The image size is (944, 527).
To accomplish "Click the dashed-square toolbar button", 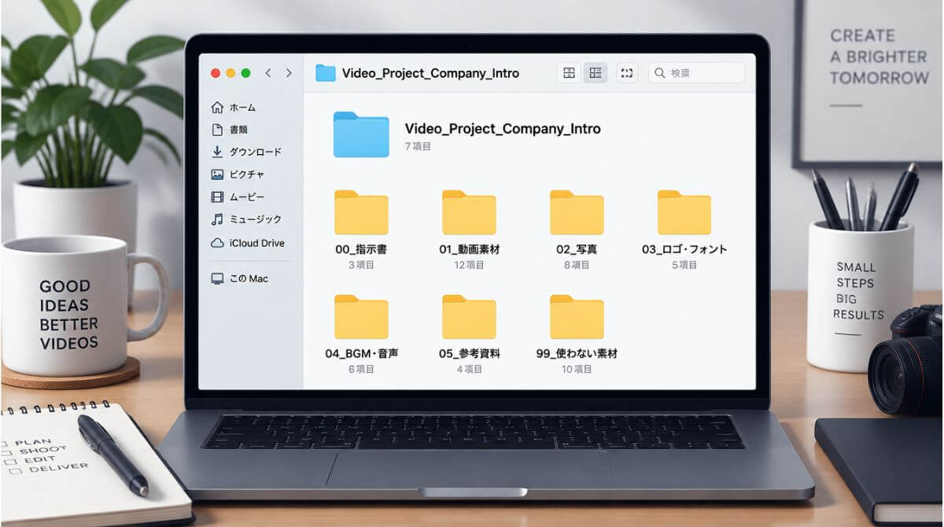I will [627, 73].
